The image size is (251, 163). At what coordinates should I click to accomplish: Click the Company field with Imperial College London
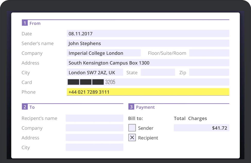(x=103, y=53)
